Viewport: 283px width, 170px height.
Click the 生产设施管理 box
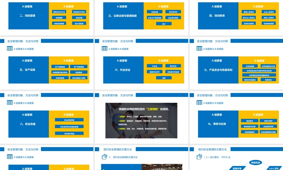point(79,67)
